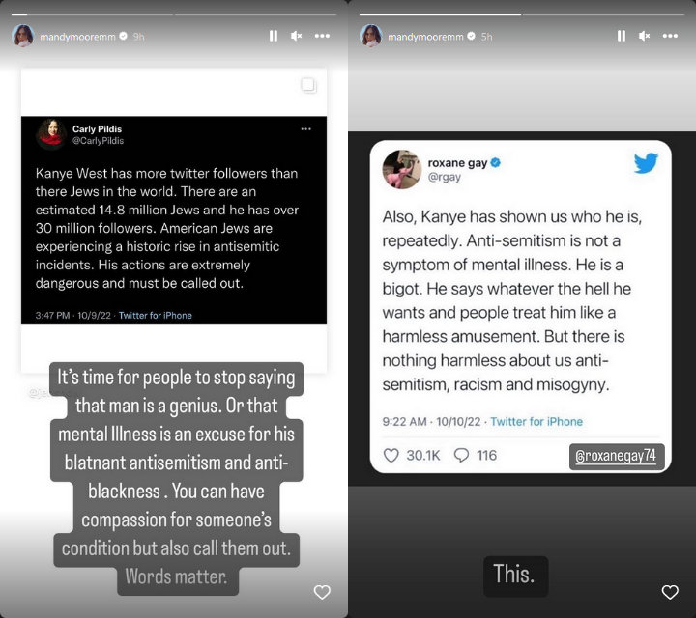The image size is (696, 618).
Task: Tap the @roxanegay74 mention sticker
Action: tap(617, 456)
